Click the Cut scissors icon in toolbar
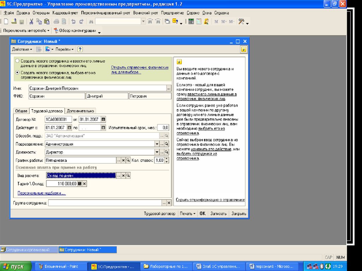362x271 pixels. [31, 22]
